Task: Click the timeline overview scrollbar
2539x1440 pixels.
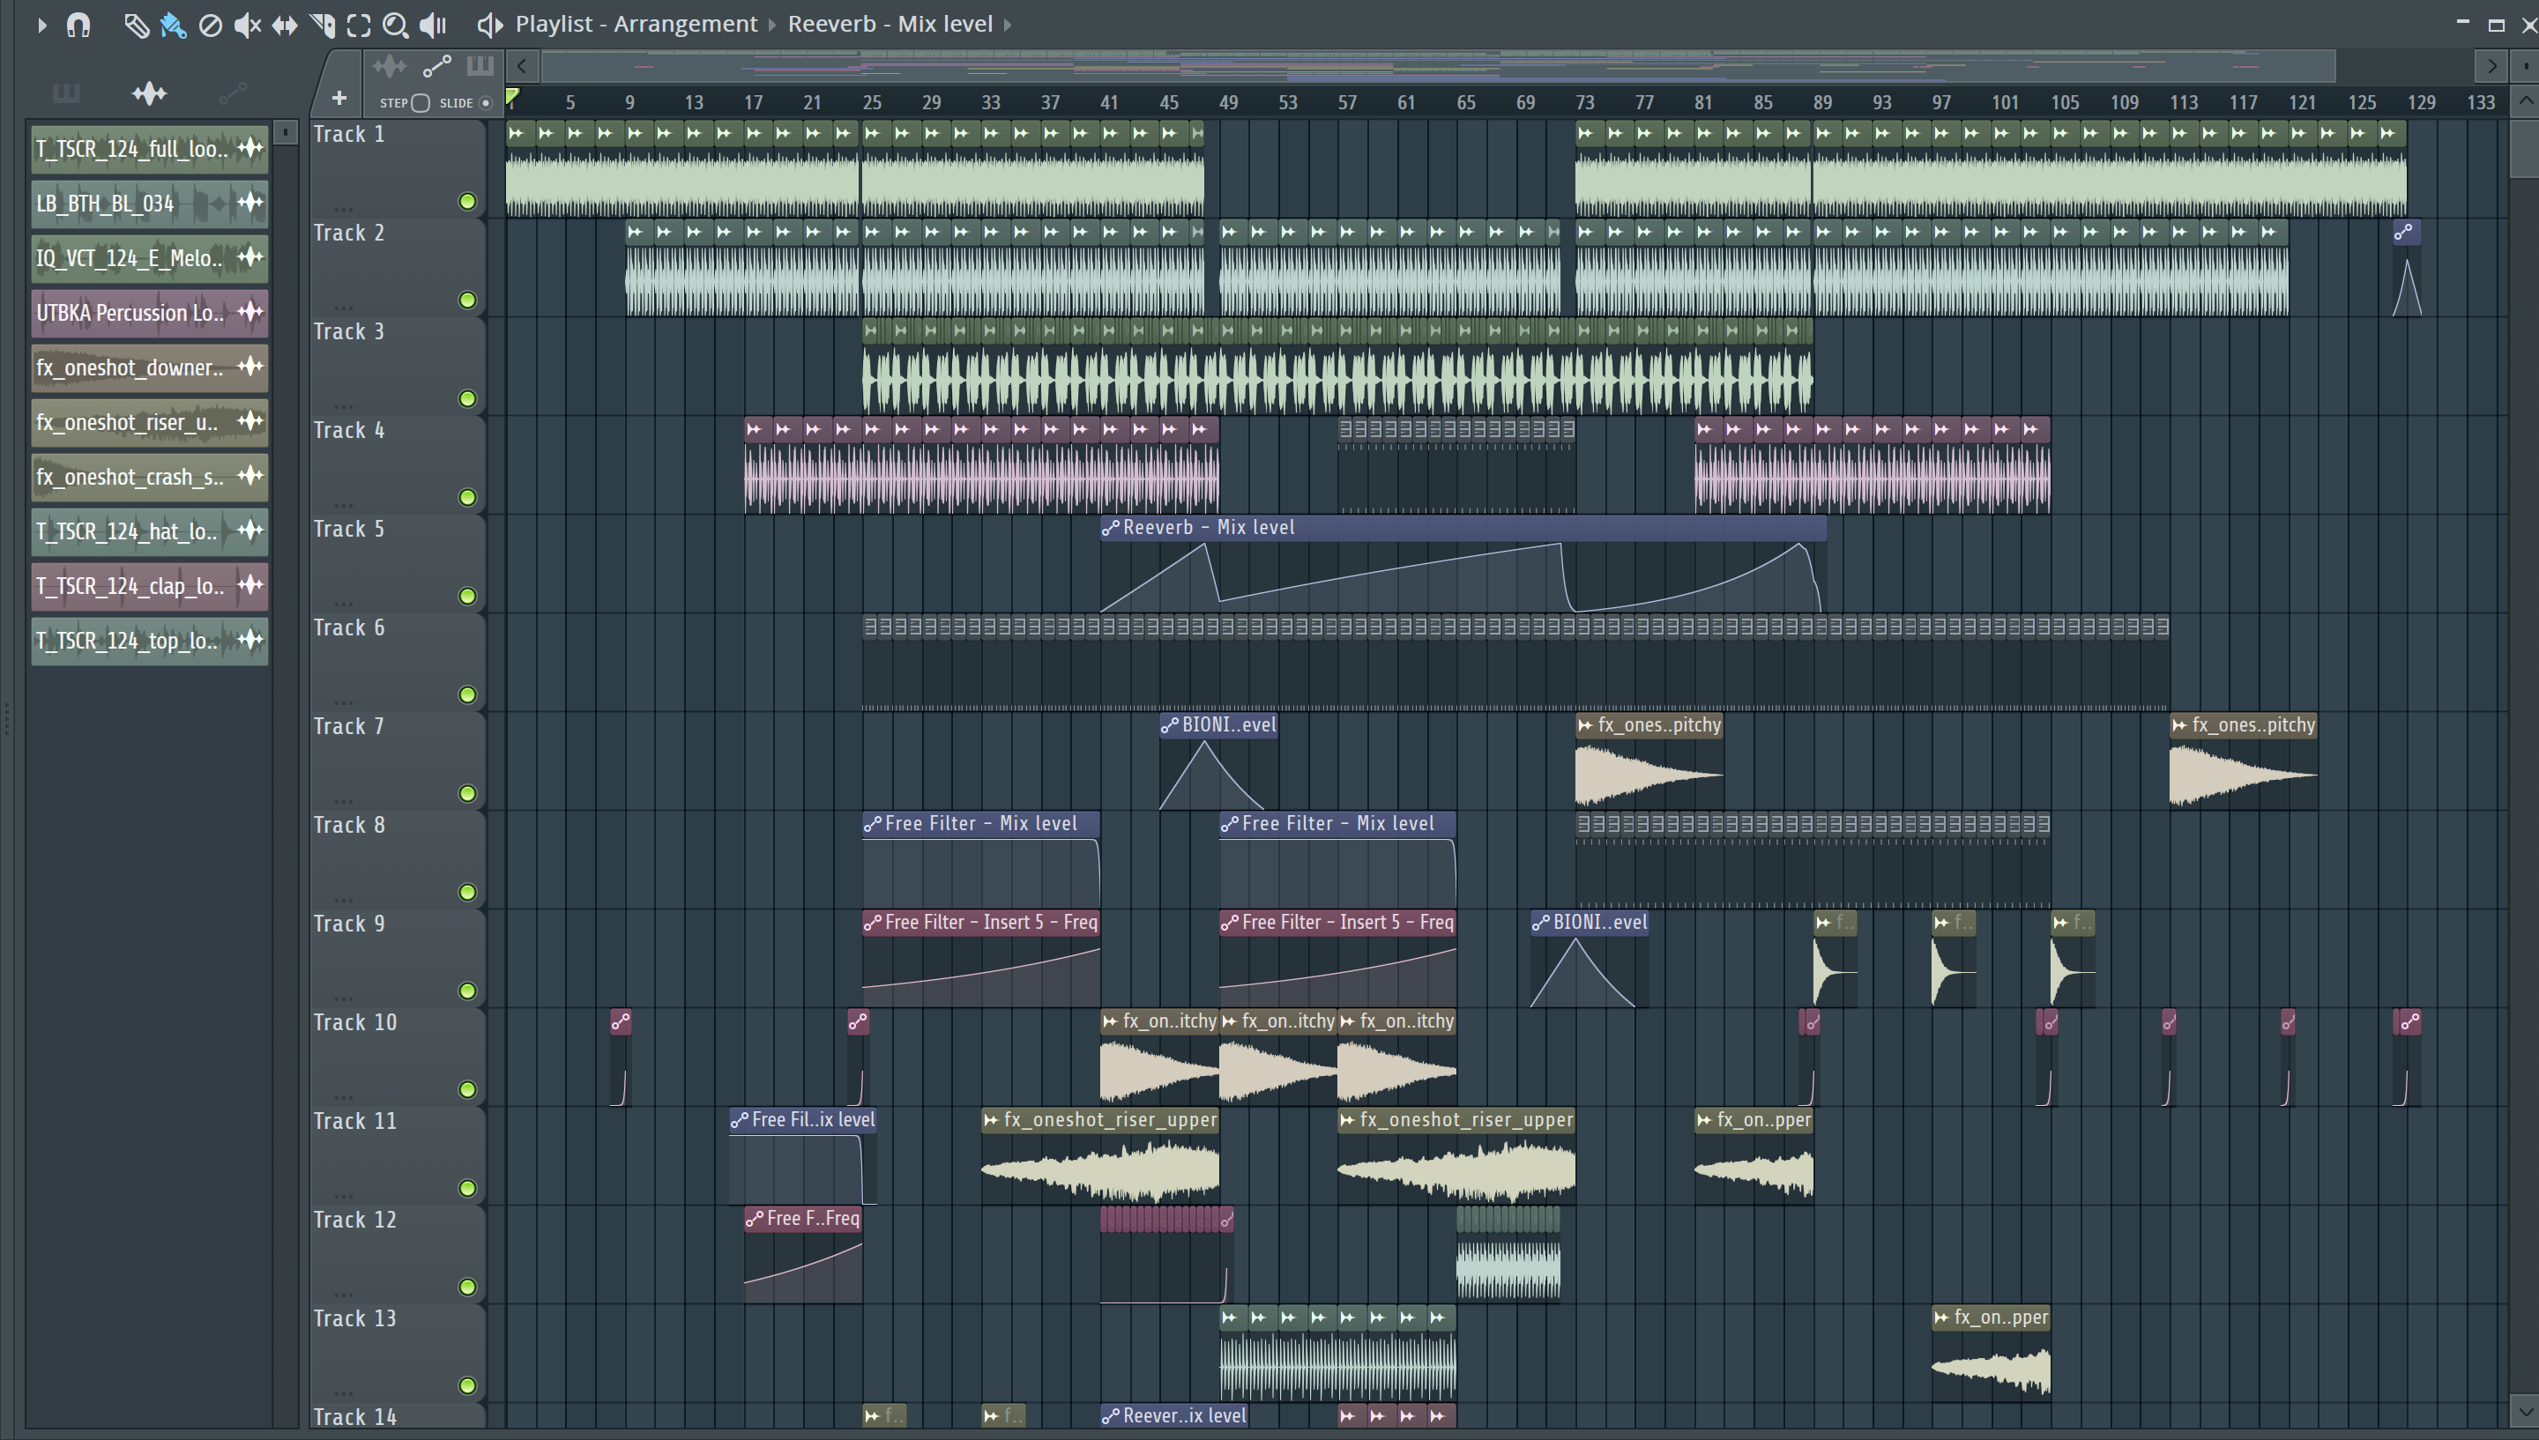Action: click(x=1438, y=66)
